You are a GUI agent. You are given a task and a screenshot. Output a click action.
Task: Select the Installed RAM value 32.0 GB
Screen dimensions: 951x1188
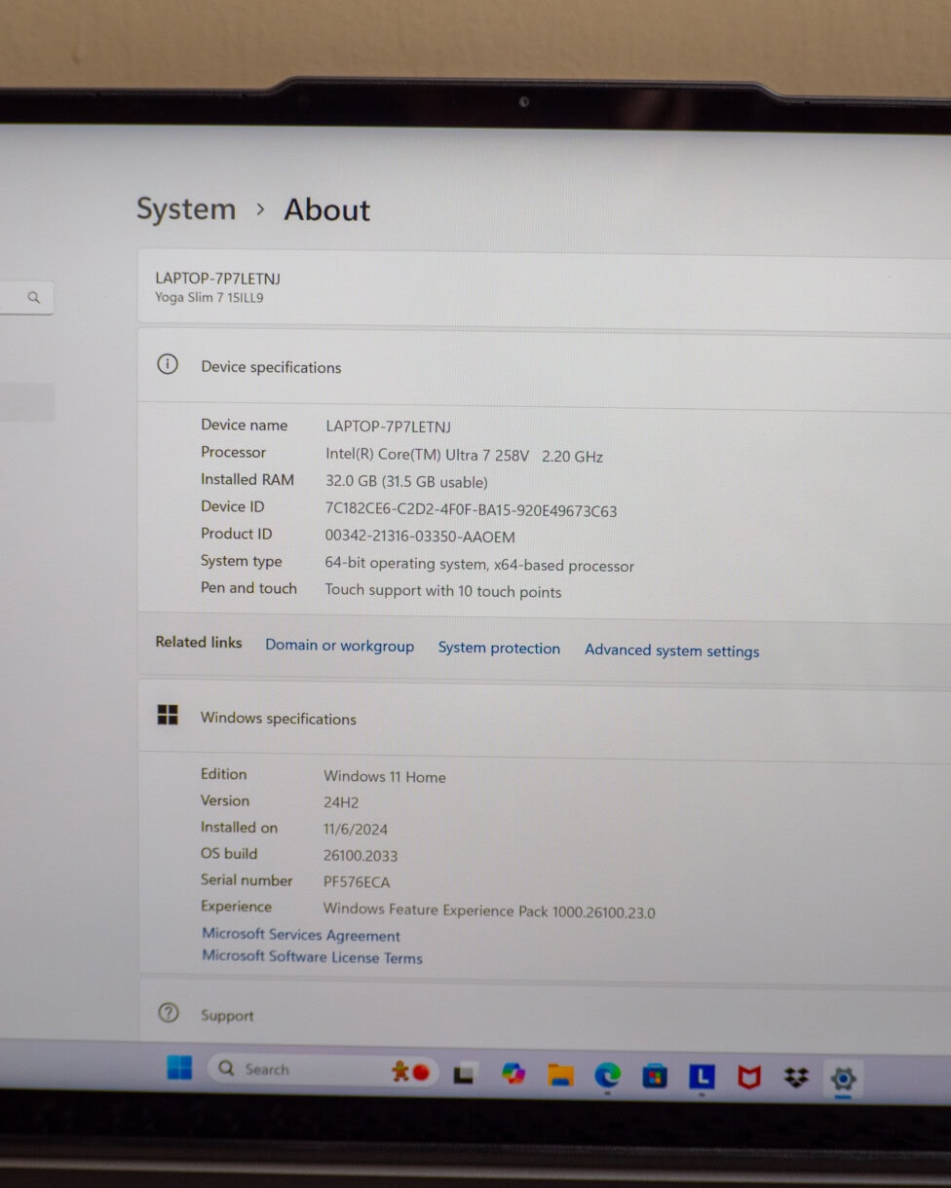coord(406,482)
